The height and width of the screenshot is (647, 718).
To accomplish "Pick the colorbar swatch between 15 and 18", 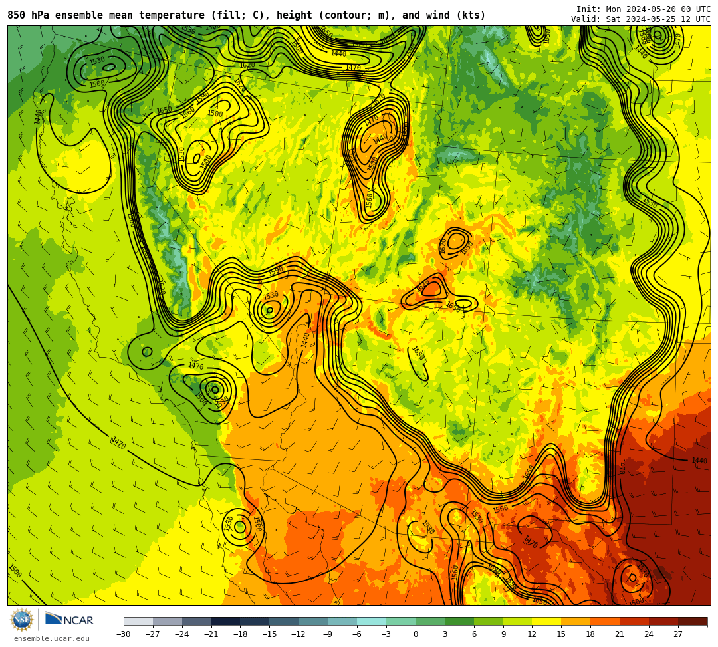I will point(576,621).
